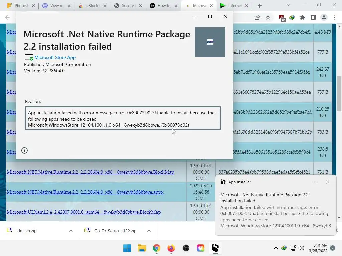Click the scroll down arrow of the page
Viewport: 342px width, 256px height.
pos(339,218)
